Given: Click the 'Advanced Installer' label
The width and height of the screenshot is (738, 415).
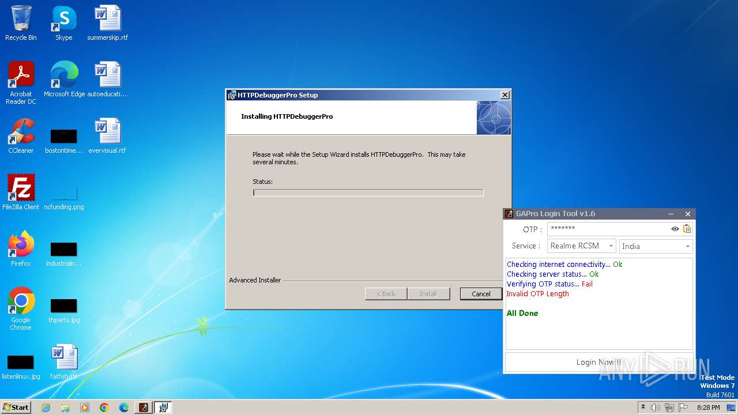Looking at the screenshot, I should [255, 280].
